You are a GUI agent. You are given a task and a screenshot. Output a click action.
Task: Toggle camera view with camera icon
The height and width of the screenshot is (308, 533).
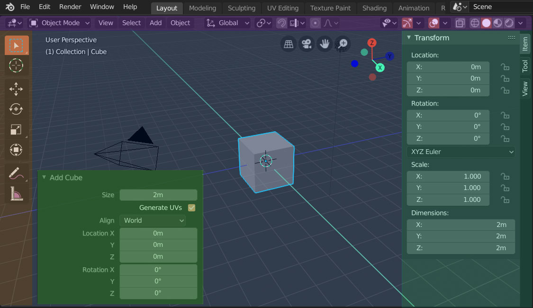[307, 44]
